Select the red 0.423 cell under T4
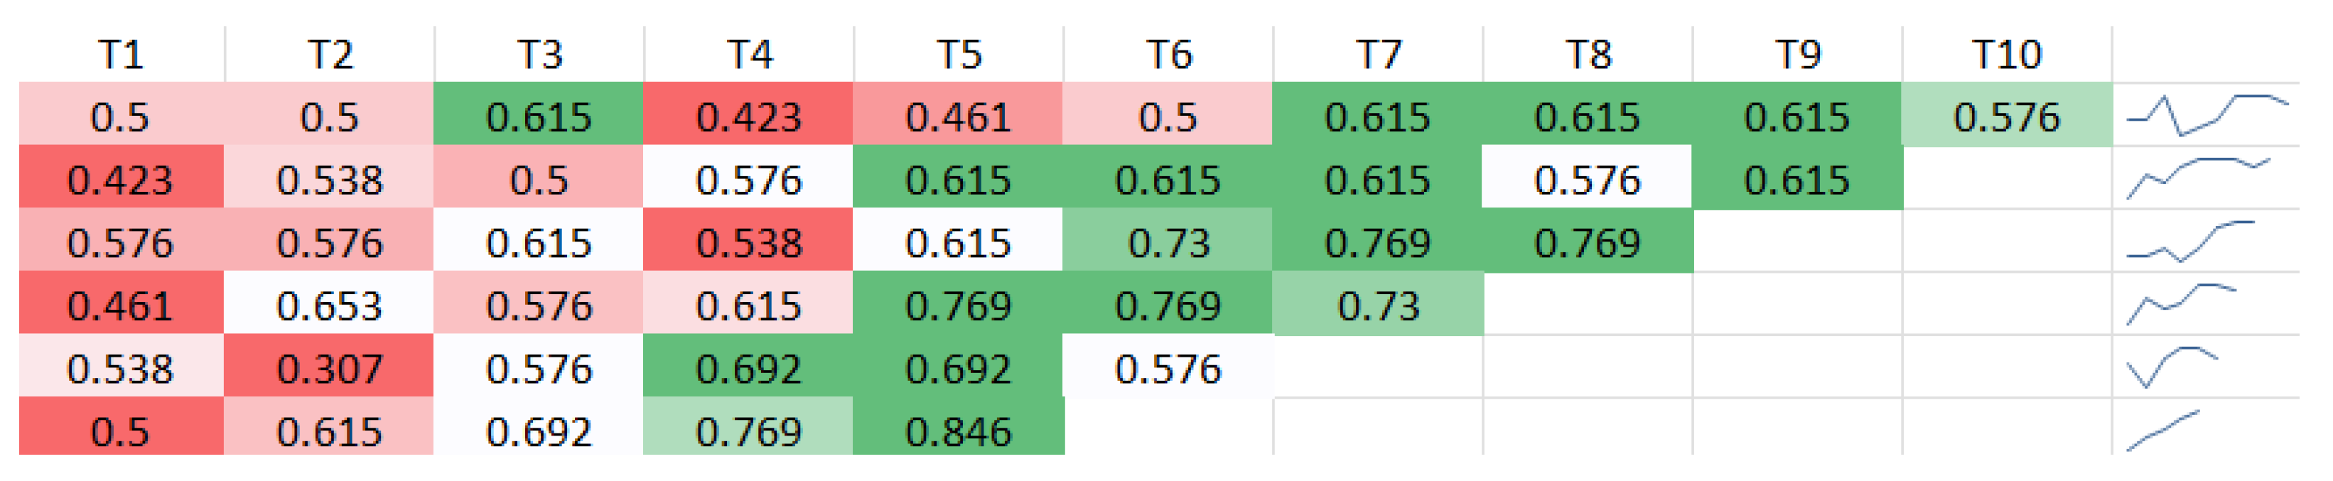Viewport: 2333px width, 481px height. click(x=748, y=117)
